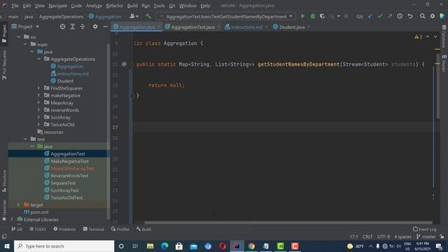Commit changes with the green checkmark
448x252 pixels.
point(380,16)
